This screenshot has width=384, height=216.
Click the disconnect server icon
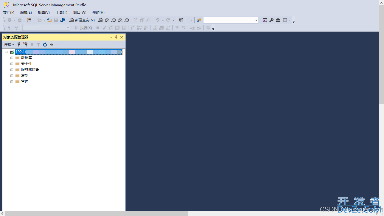pyautogui.click(x=25, y=44)
